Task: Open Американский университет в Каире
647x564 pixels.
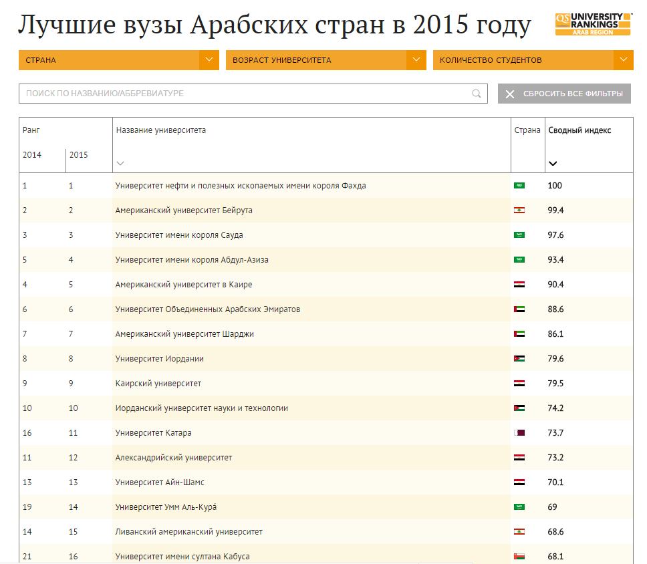Action: coord(184,285)
